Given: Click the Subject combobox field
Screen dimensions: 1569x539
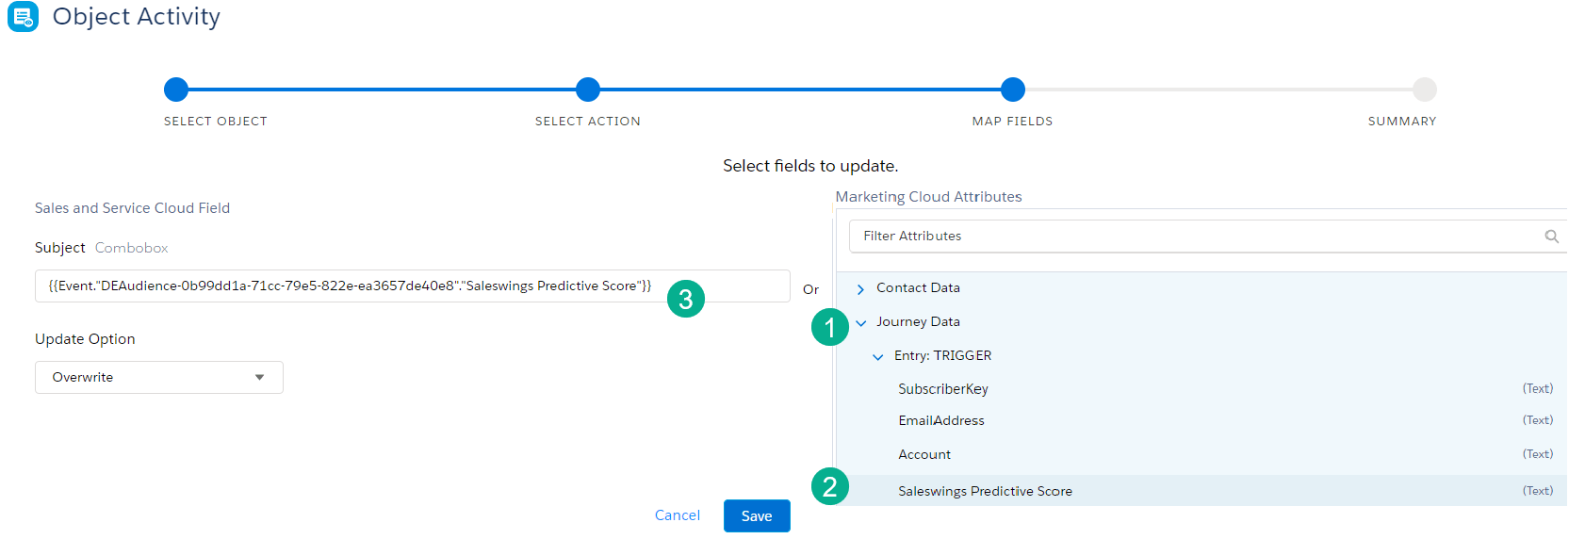Looking at the screenshot, I should tap(413, 286).
